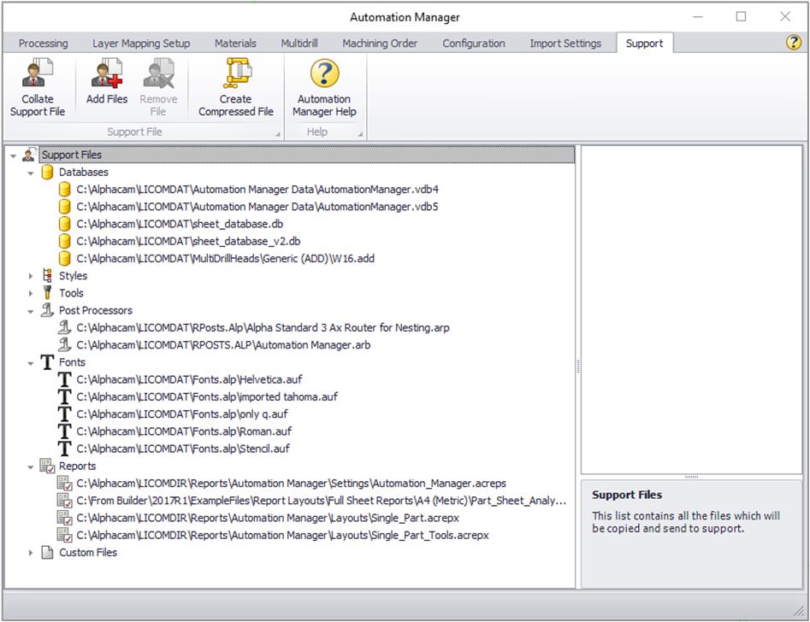810x622 pixels.
Task: Open the Import Settings tab
Action: click(565, 44)
